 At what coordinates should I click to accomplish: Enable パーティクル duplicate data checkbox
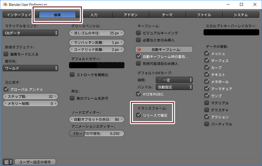(207, 124)
